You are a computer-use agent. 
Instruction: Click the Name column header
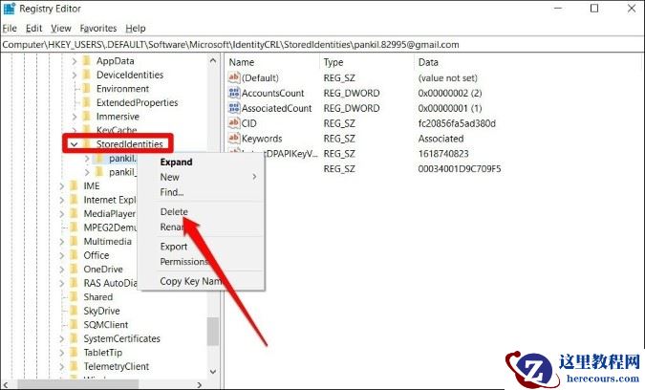point(242,62)
